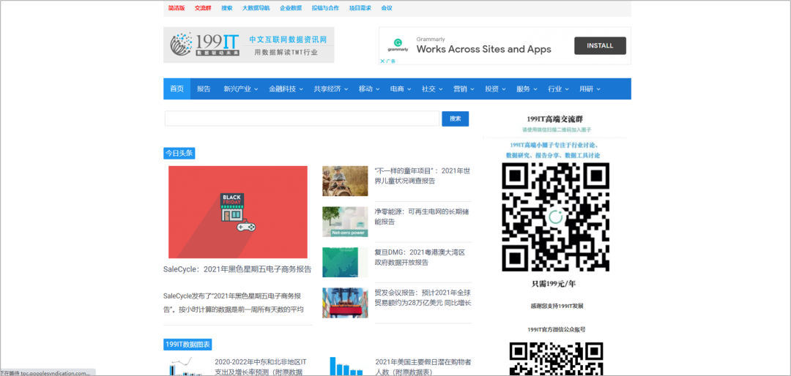The height and width of the screenshot is (376, 791).
Task: Click the Grammarly logo in the ad
Action: 398,45
